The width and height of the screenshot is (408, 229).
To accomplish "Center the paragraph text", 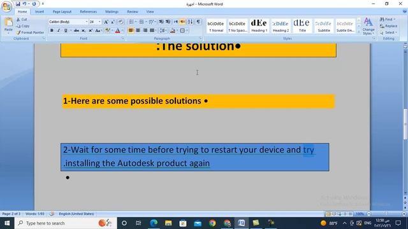I will click(138, 31).
